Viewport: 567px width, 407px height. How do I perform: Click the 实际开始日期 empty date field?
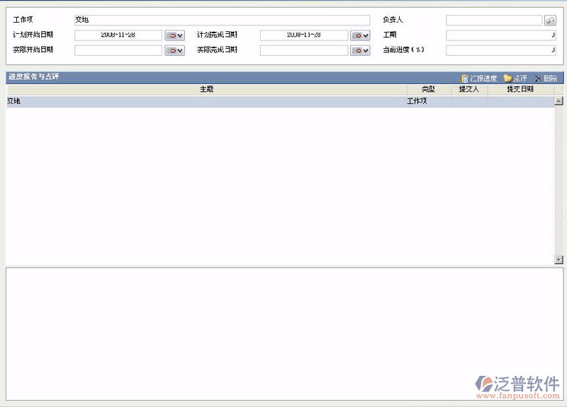[118, 50]
